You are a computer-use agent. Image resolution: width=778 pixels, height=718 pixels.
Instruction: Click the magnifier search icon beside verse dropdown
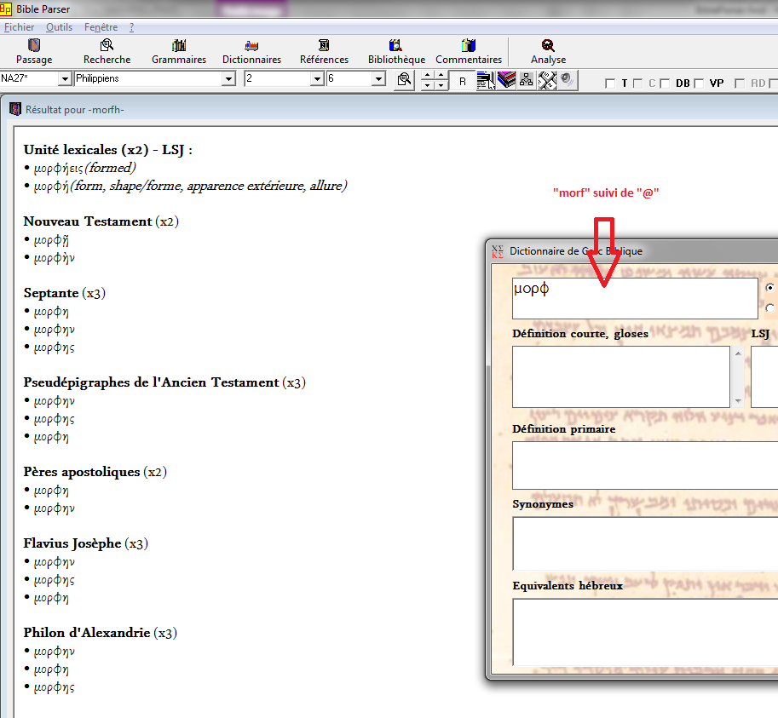point(405,80)
